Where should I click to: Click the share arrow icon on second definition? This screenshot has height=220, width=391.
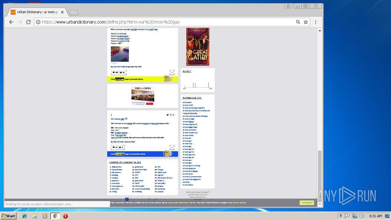point(174,115)
